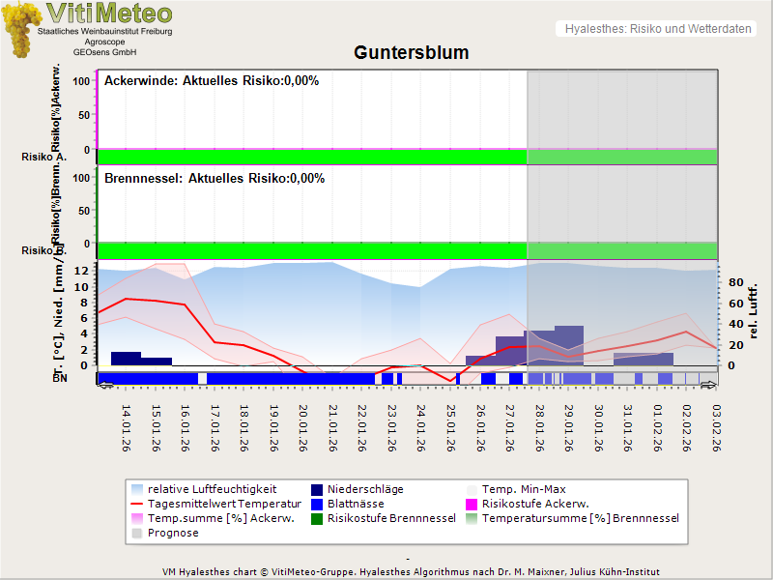Click the Guntersblum chart title
The height and width of the screenshot is (580, 773).
coord(411,52)
